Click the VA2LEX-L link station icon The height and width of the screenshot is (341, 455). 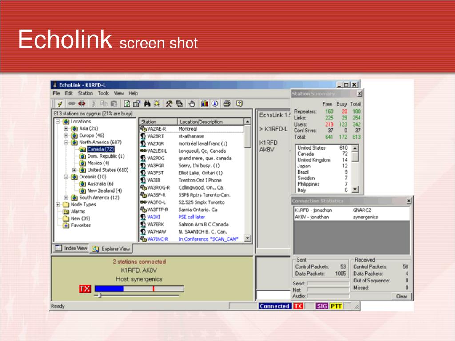point(144,151)
